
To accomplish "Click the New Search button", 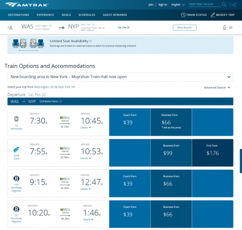I will pyautogui.click(x=184, y=28).
